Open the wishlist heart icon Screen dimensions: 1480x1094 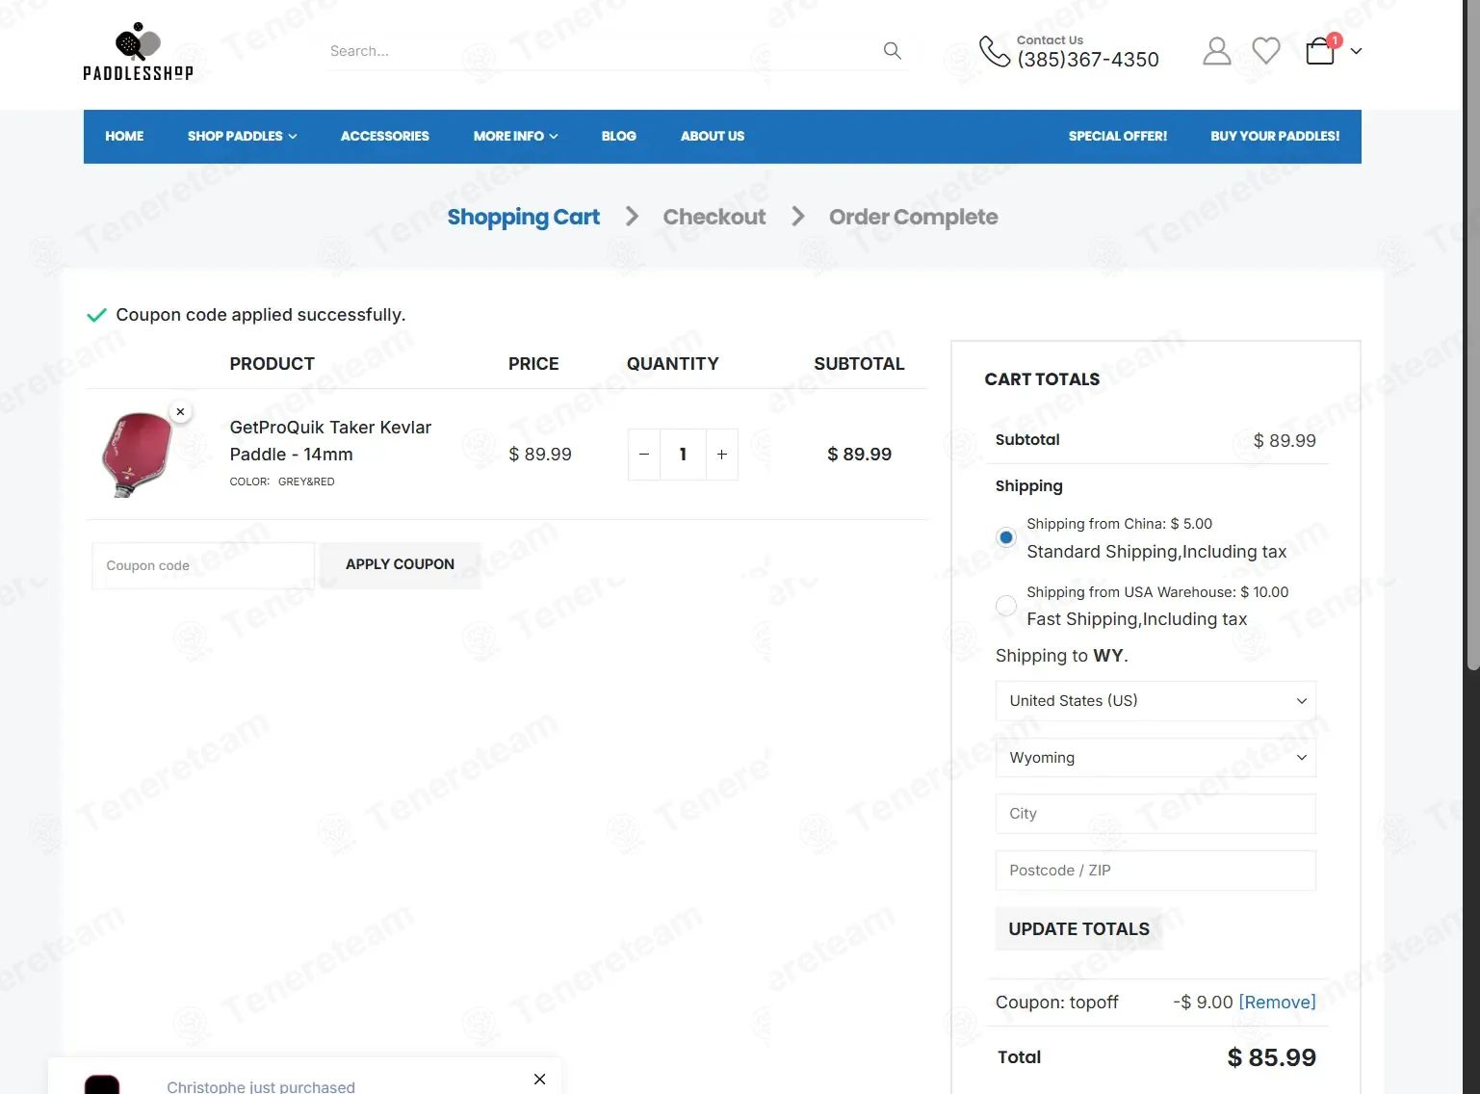click(1266, 50)
